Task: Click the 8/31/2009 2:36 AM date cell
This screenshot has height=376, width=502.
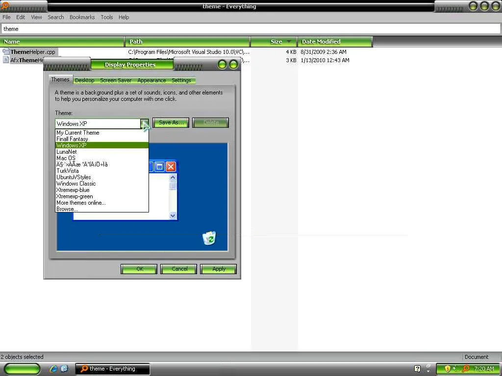Action: pos(324,52)
